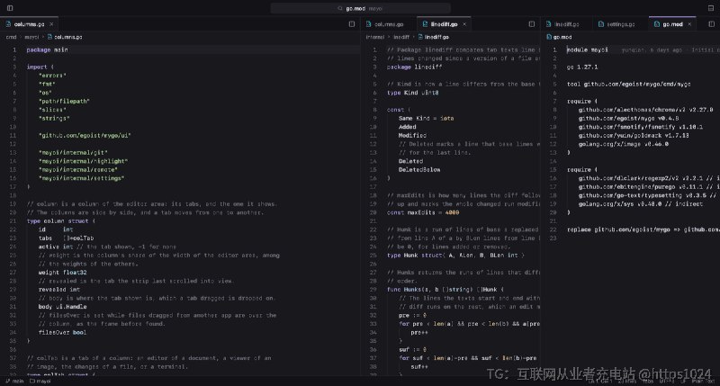
Task: Click the github.com/alecthomas/chroma/v2 require line
Action: pyautogui.click(x=645, y=110)
